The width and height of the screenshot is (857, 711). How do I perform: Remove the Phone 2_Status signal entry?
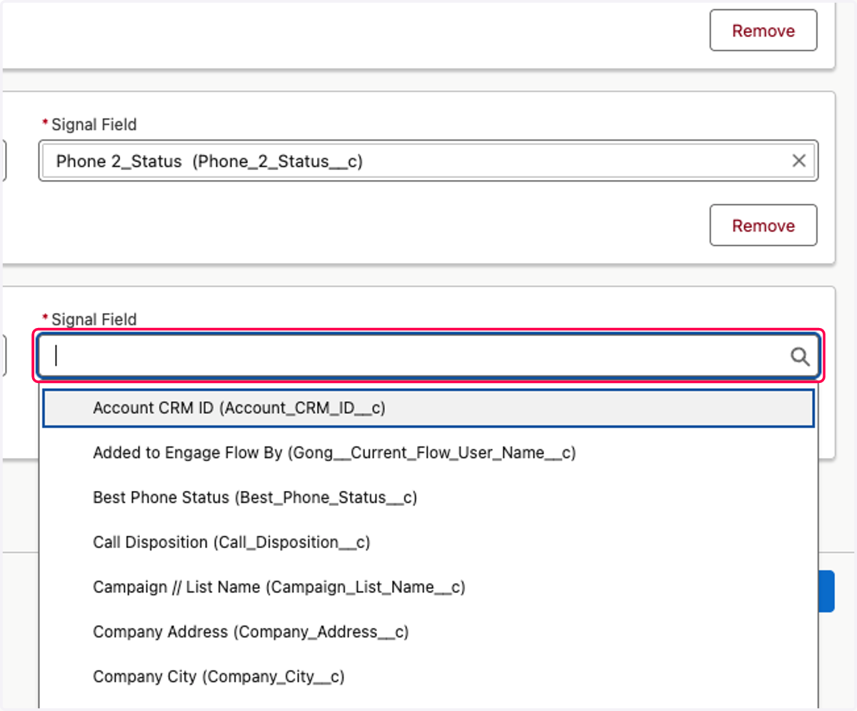pyautogui.click(x=763, y=225)
